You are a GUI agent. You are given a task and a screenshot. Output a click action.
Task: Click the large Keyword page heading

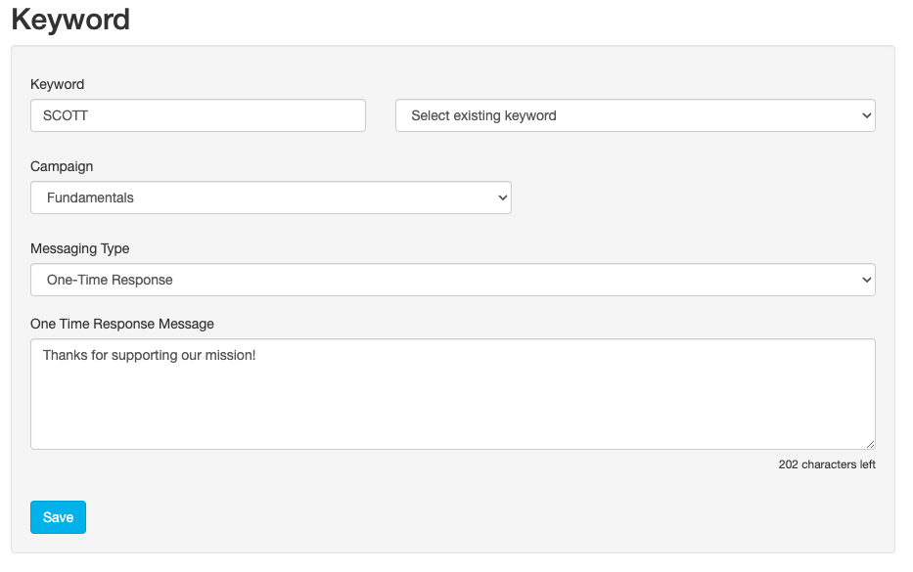point(70,19)
